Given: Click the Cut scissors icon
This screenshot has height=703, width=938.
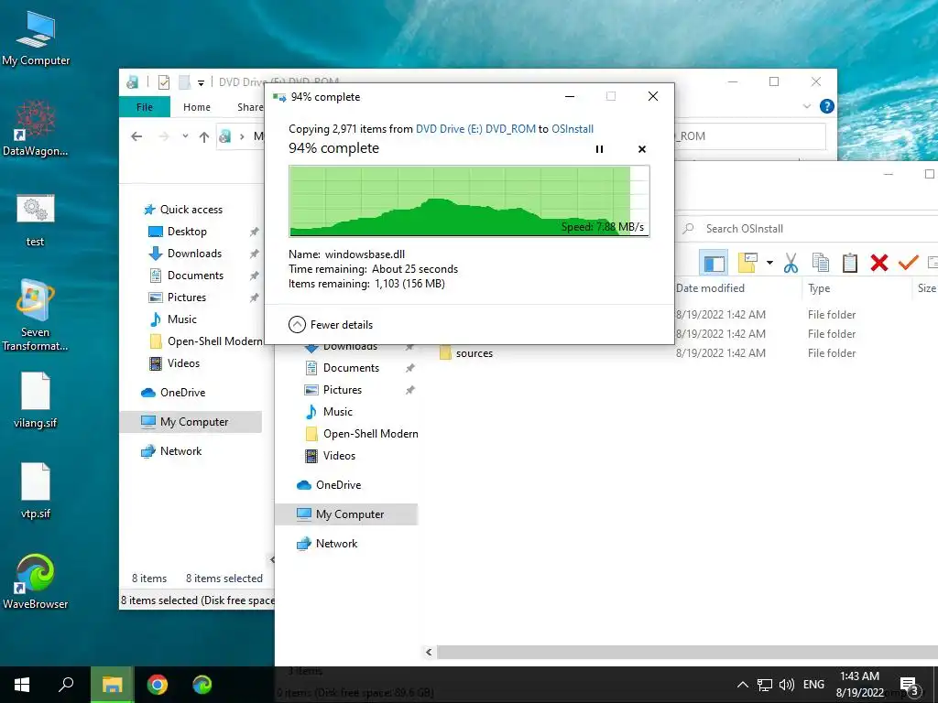Looking at the screenshot, I should (791, 263).
